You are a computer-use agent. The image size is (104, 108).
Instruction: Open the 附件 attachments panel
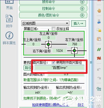pos(9,21)
